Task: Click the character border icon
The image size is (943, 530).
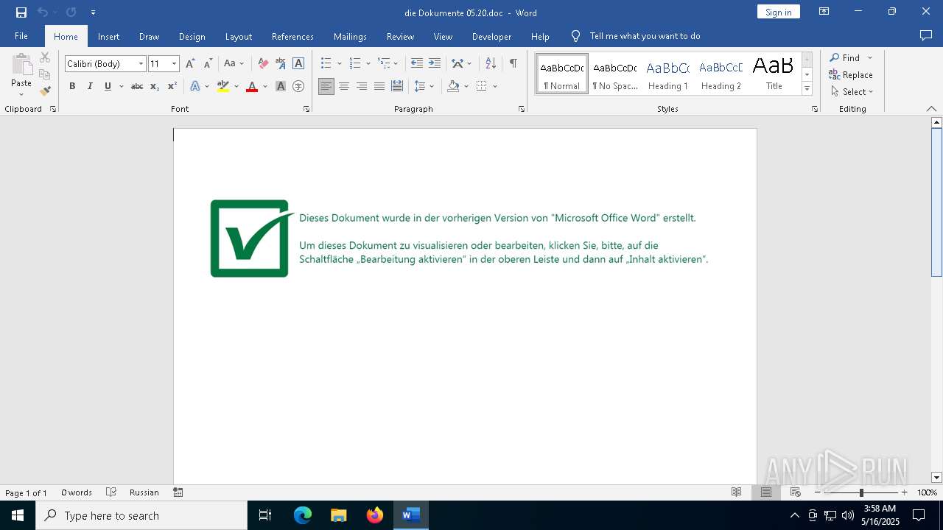Action: tap(298, 64)
